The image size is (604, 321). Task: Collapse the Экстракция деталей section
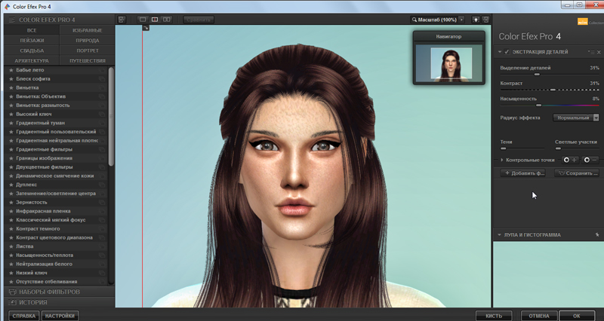click(500, 52)
